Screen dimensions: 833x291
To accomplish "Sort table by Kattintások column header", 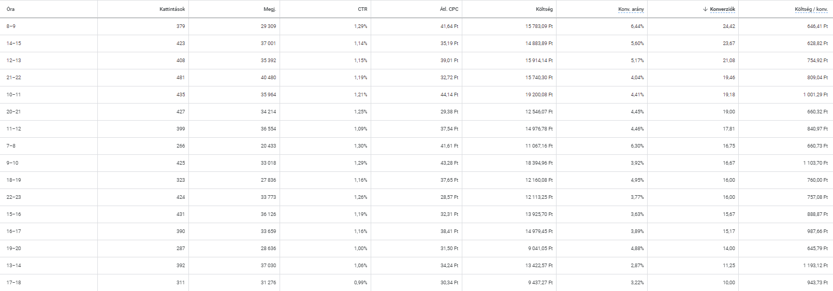I will coord(172,9).
